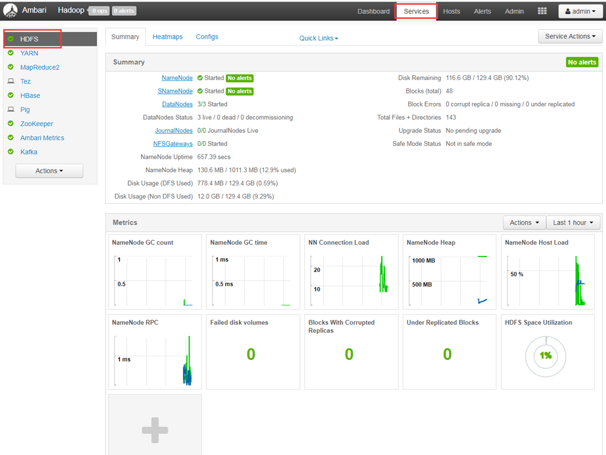Open the Services menu item
Screen dimensions: 606x455
pyautogui.click(x=416, y=11)
